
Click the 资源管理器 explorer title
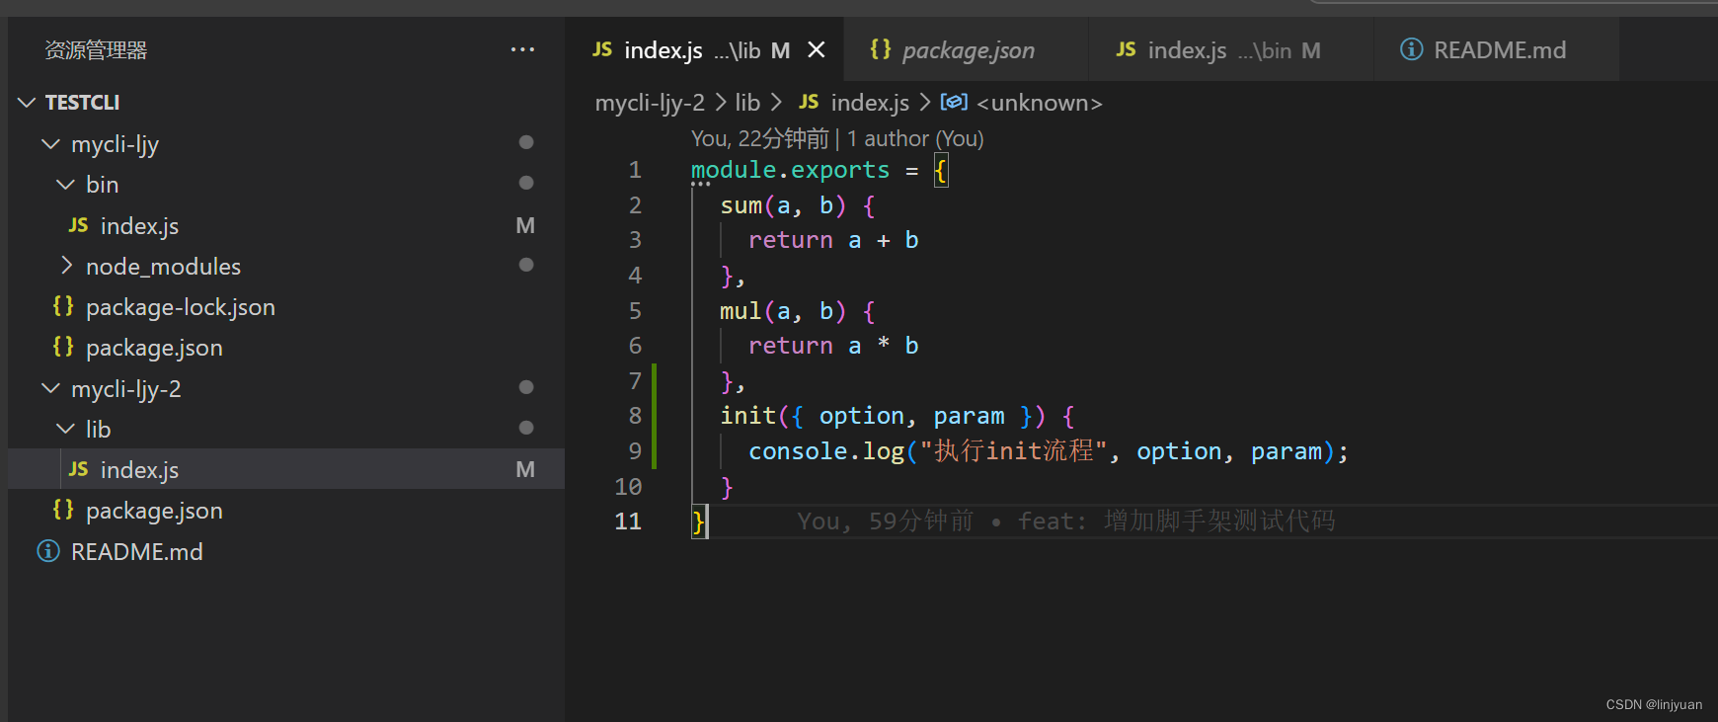(96, 50)
